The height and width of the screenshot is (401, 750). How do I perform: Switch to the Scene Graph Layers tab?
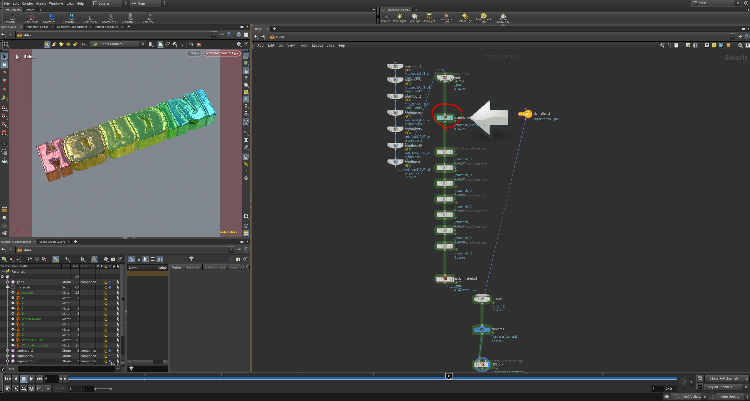[x=52, y=242]
